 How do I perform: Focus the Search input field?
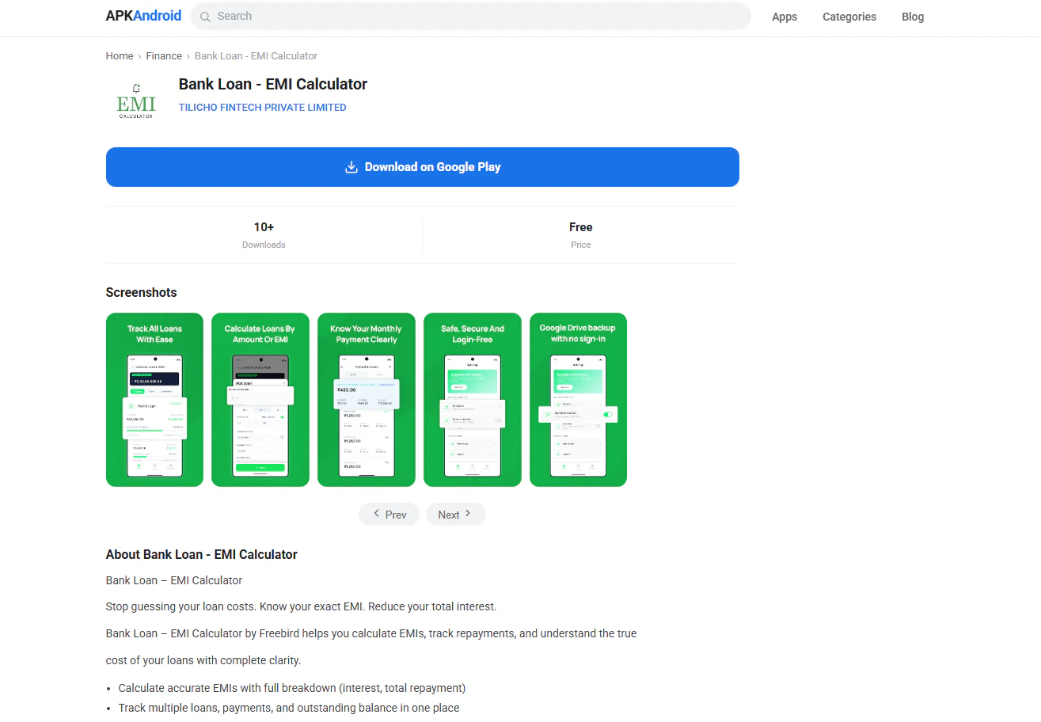pos(470,16)
